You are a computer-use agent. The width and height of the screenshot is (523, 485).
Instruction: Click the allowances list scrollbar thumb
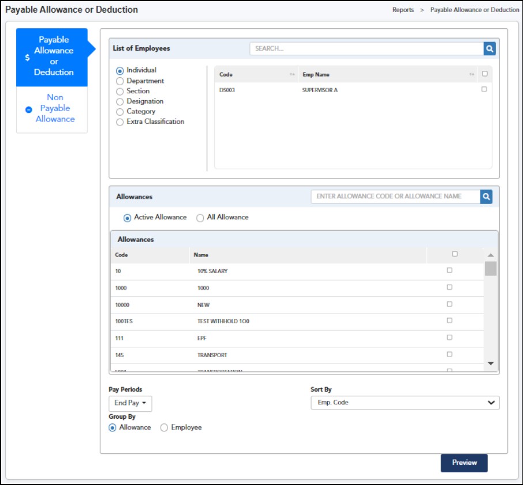point(490,269)
